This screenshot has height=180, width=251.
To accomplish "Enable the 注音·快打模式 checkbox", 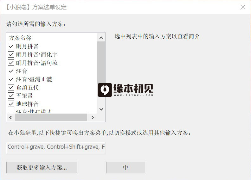I will 11,111.
